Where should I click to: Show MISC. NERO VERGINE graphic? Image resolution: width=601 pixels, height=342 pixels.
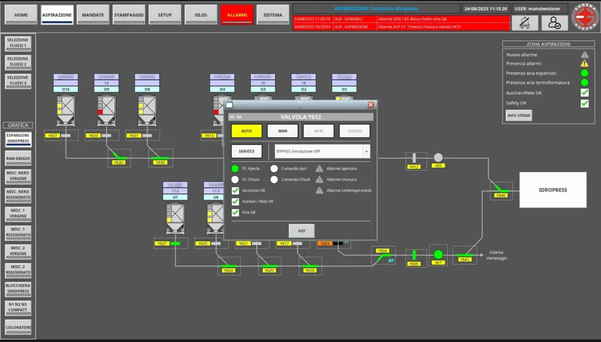pos(18,176)
